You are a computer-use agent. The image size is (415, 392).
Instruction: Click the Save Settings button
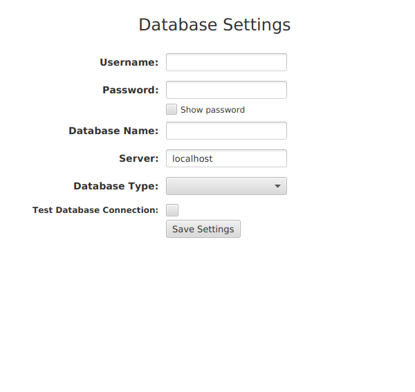(203, 229)
